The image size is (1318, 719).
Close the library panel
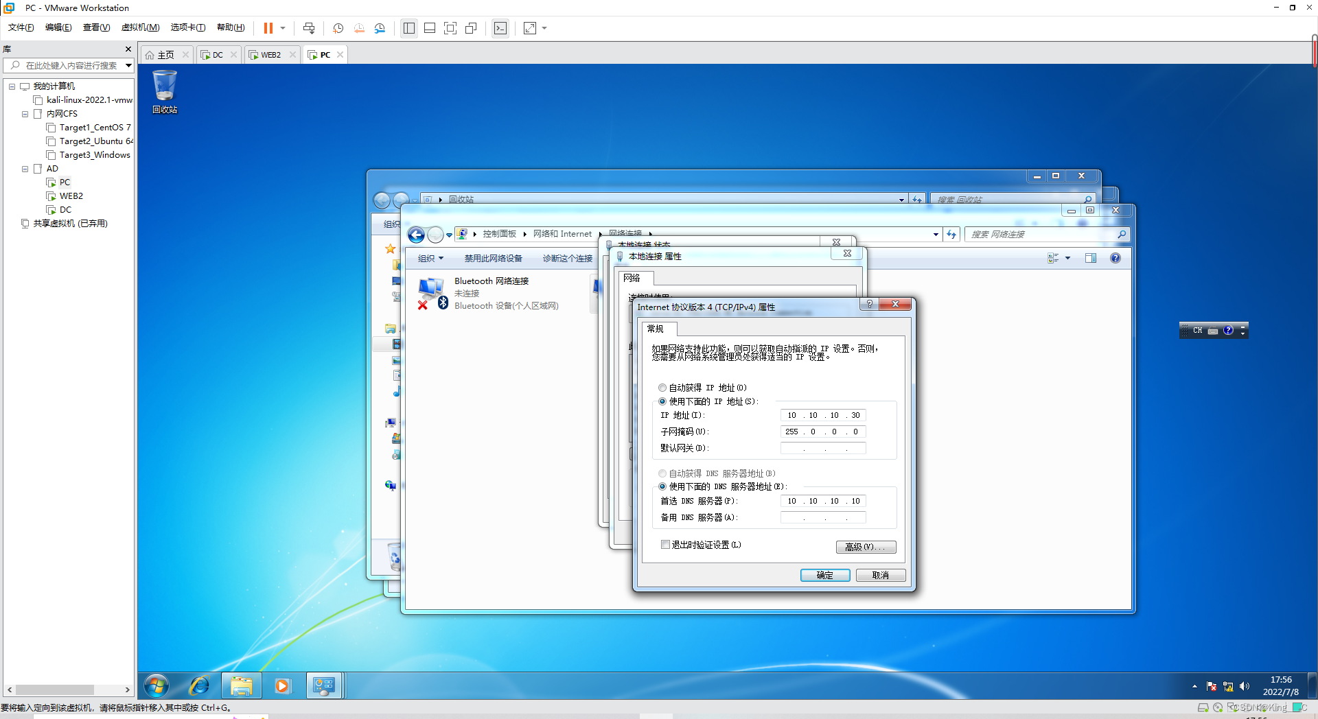tap(128, 49)
